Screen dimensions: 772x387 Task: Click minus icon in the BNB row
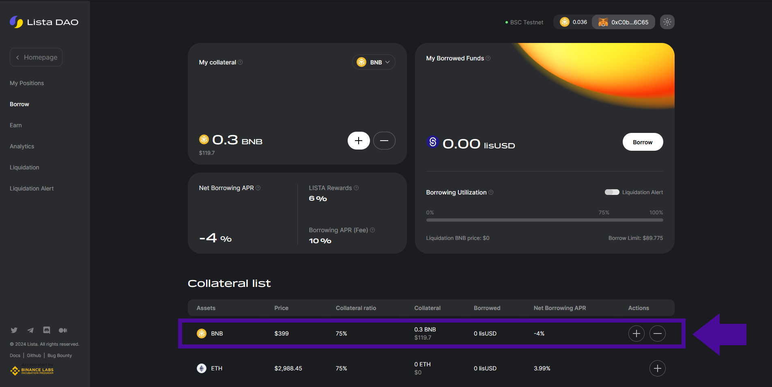[657, 334]
